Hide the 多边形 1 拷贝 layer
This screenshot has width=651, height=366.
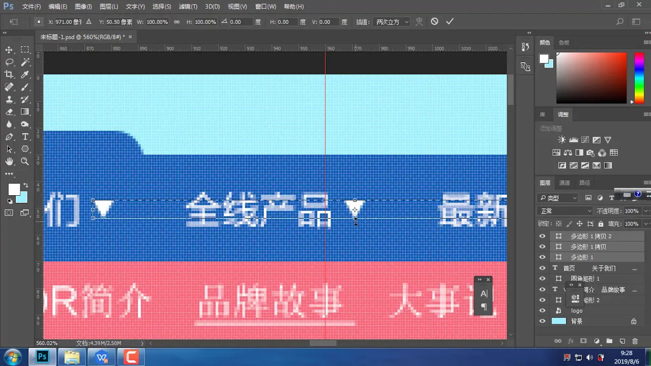tap(542, 247)
